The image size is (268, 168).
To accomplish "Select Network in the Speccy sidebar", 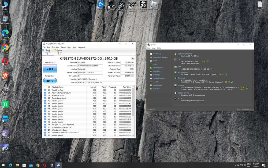I will pyautogui.click(x=157, y=89).
